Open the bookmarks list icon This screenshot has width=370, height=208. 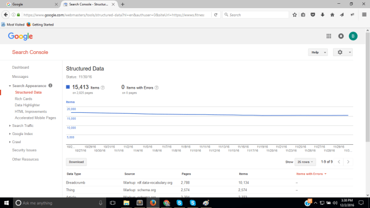click(x=303, y=15)
